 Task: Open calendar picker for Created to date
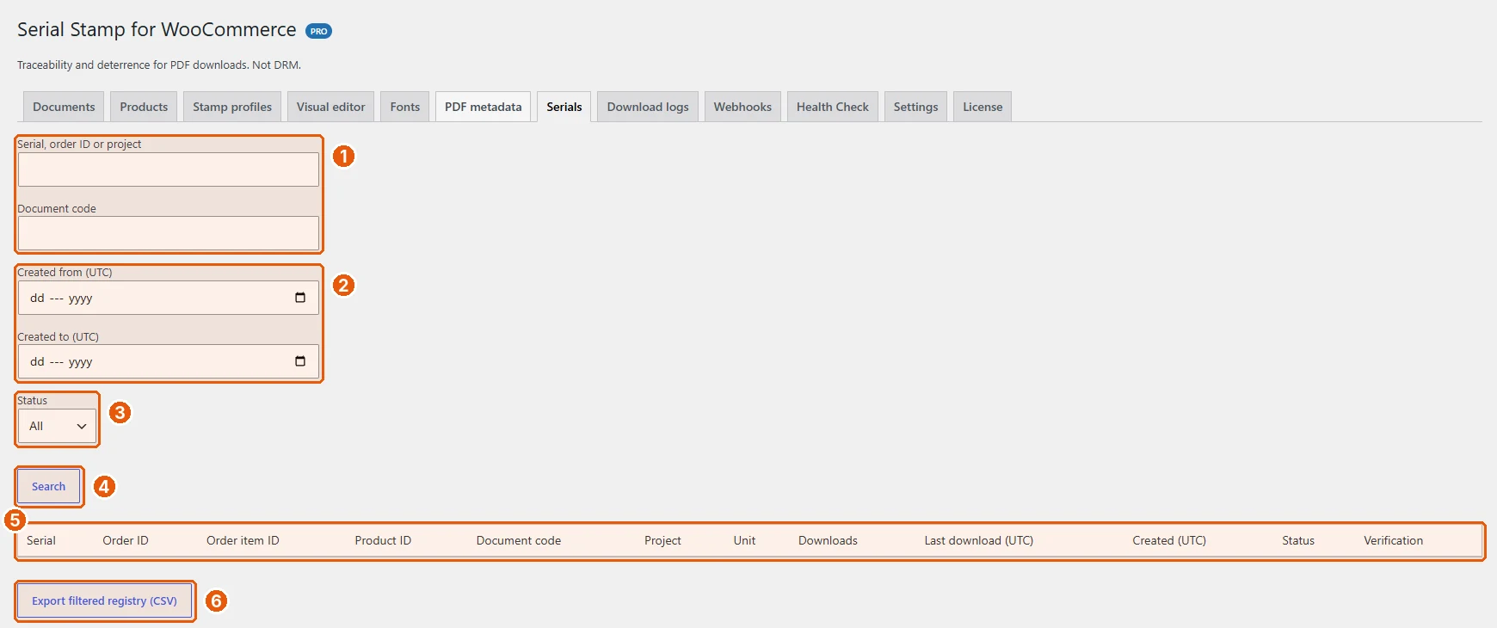coord(300,361)
